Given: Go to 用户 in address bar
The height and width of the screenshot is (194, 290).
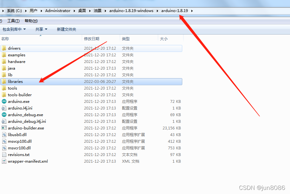Looking at the screenshot, I should coord(34,11).
